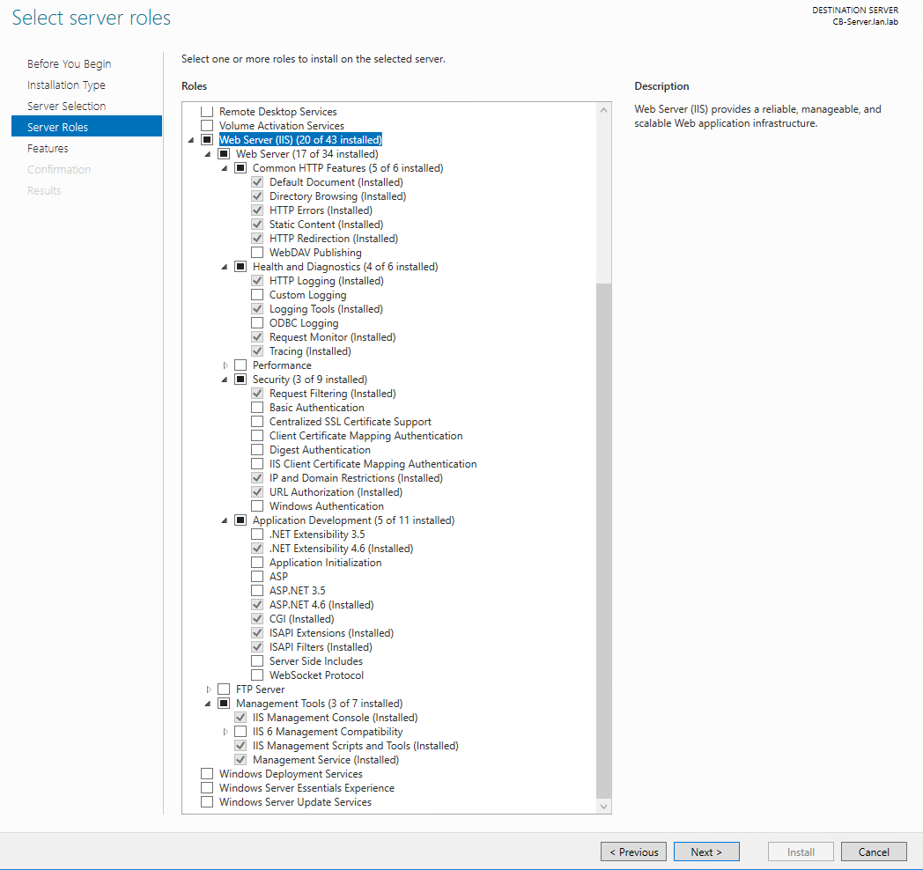This screenshot has height=870, width=923.
Task: Select Tracing (Installed) row
Action: coord(310,351)
